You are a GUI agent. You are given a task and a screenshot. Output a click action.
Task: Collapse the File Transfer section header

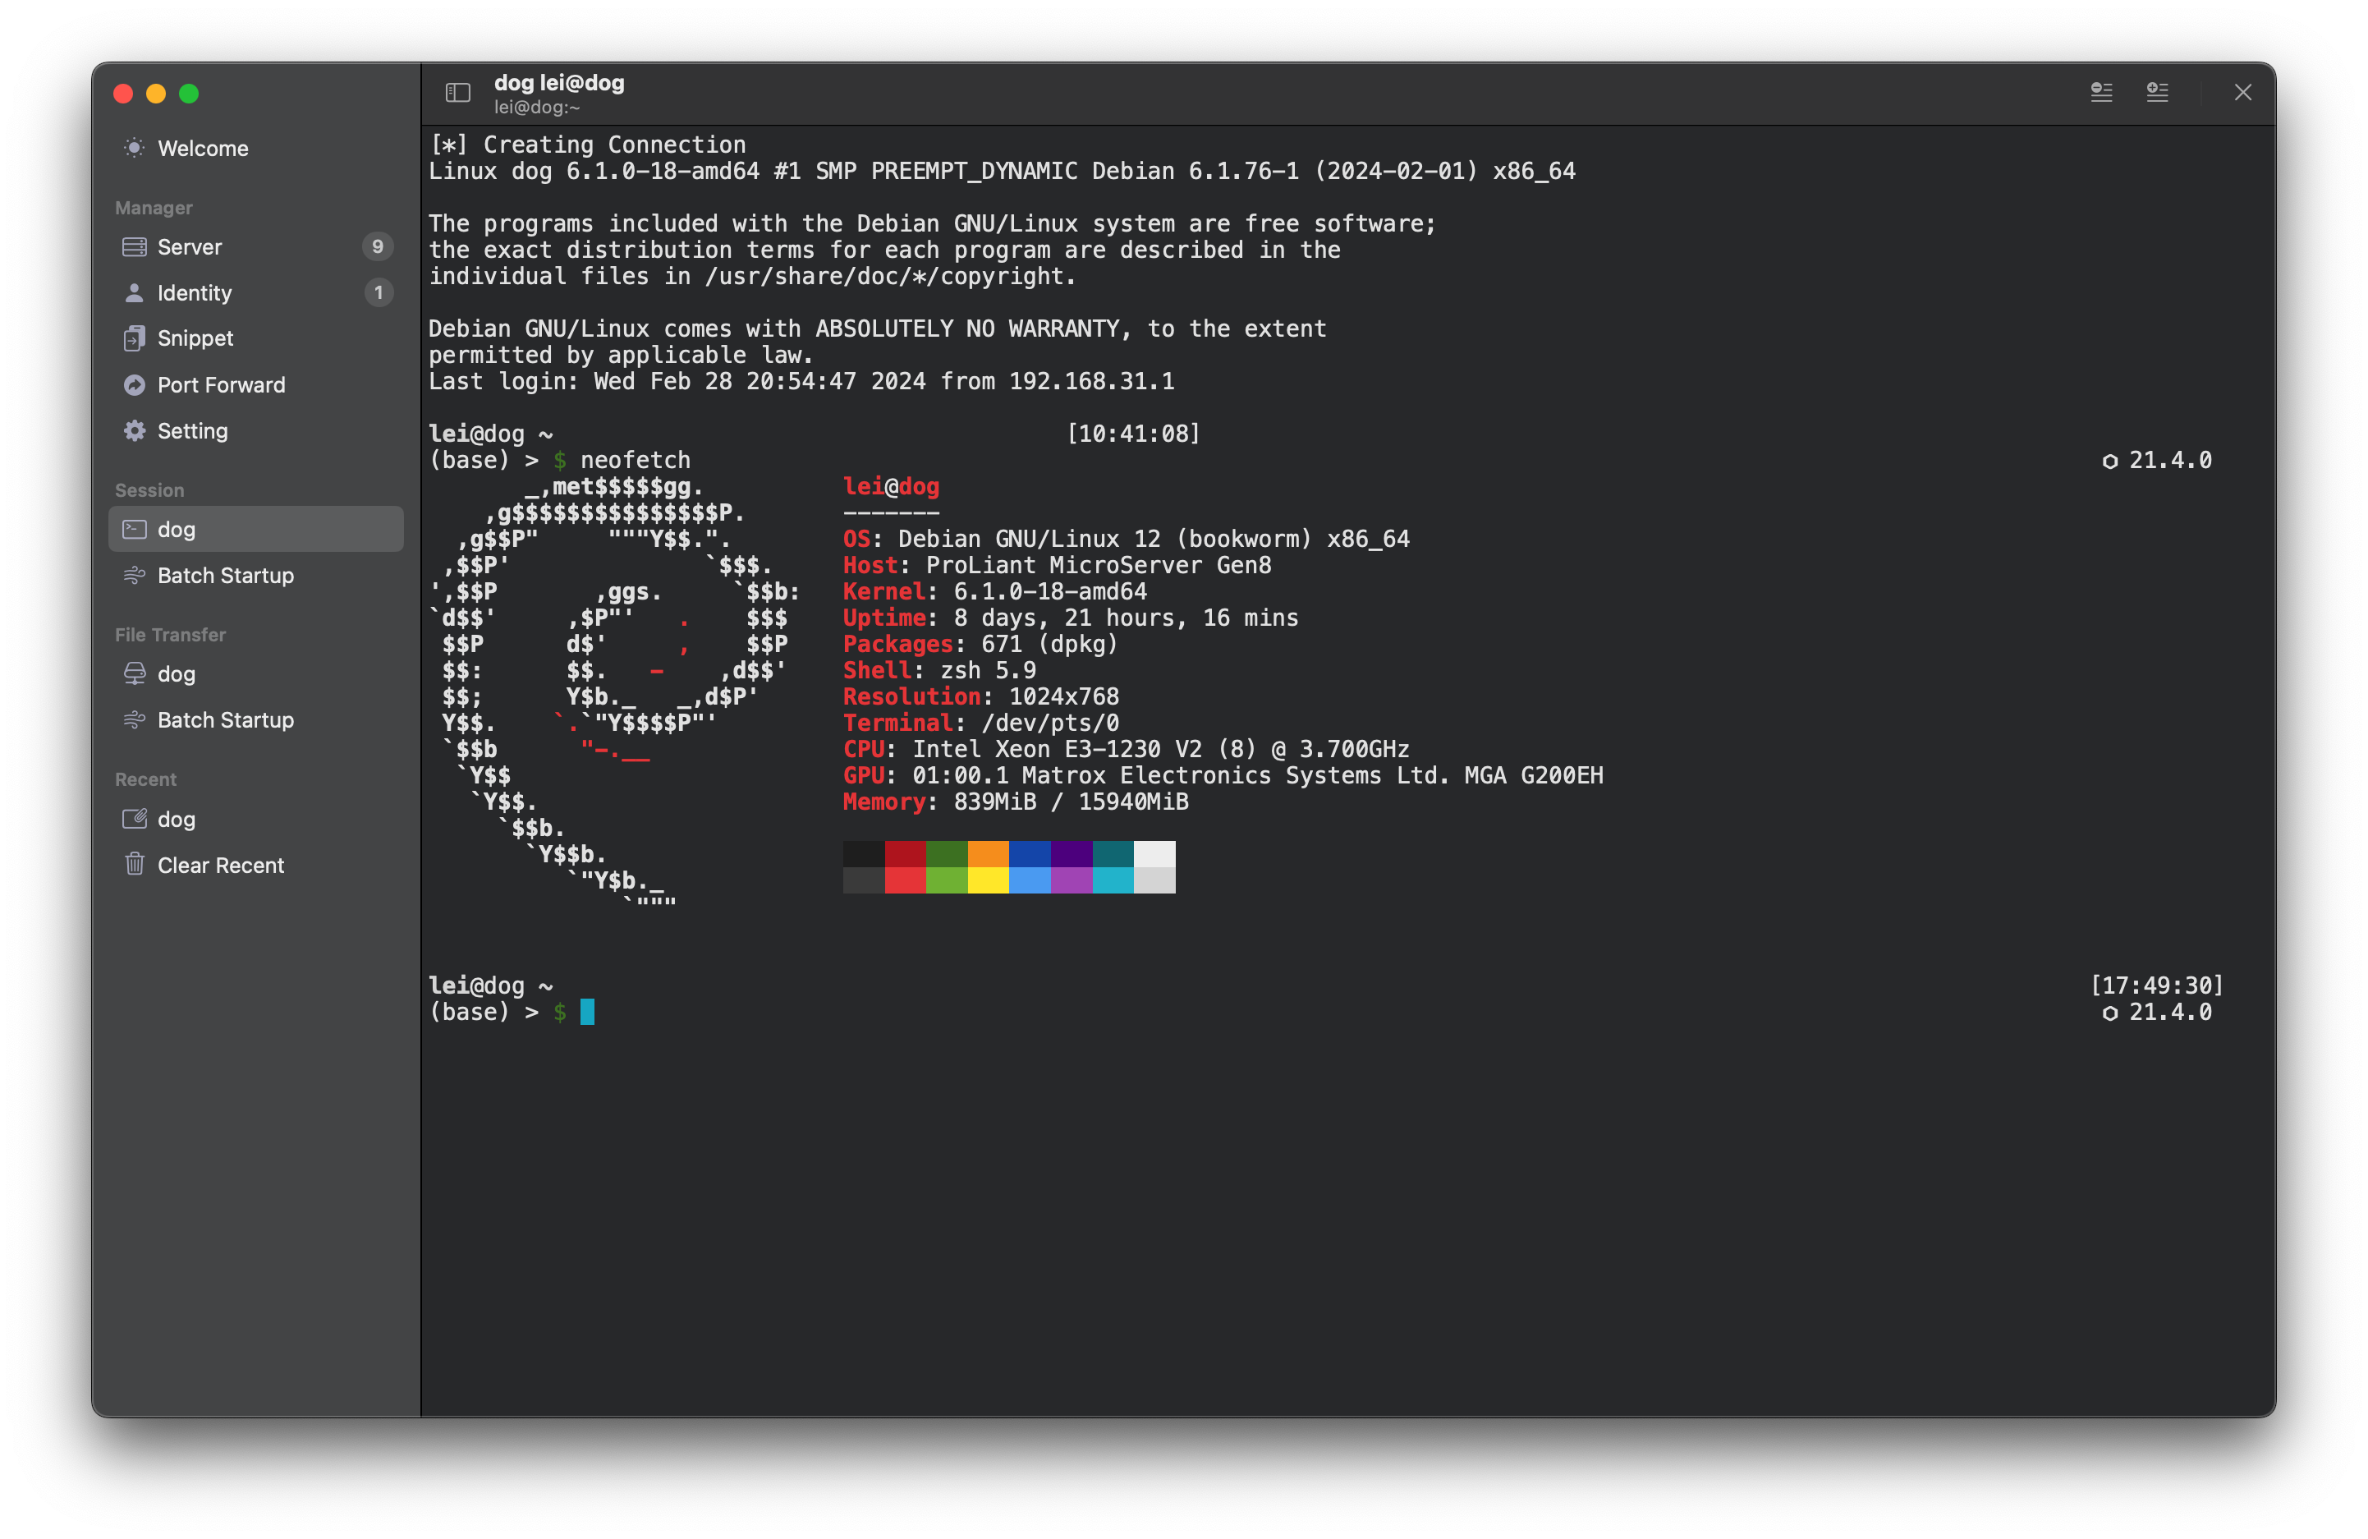169,634
